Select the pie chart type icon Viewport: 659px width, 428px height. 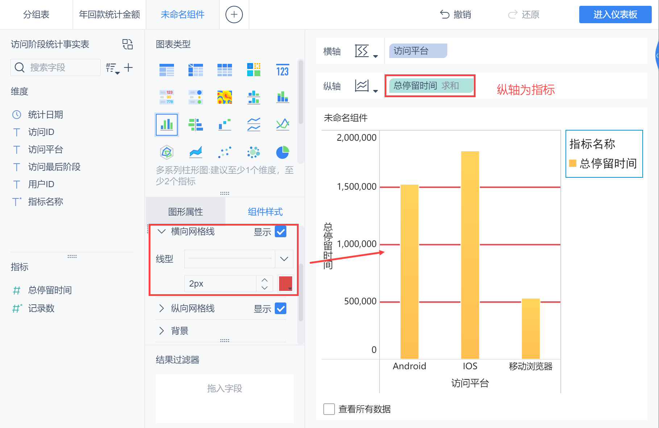pos(283,152)
